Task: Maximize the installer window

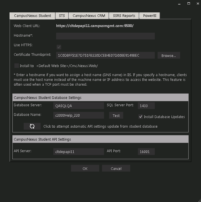Action: tap(189, 3)
